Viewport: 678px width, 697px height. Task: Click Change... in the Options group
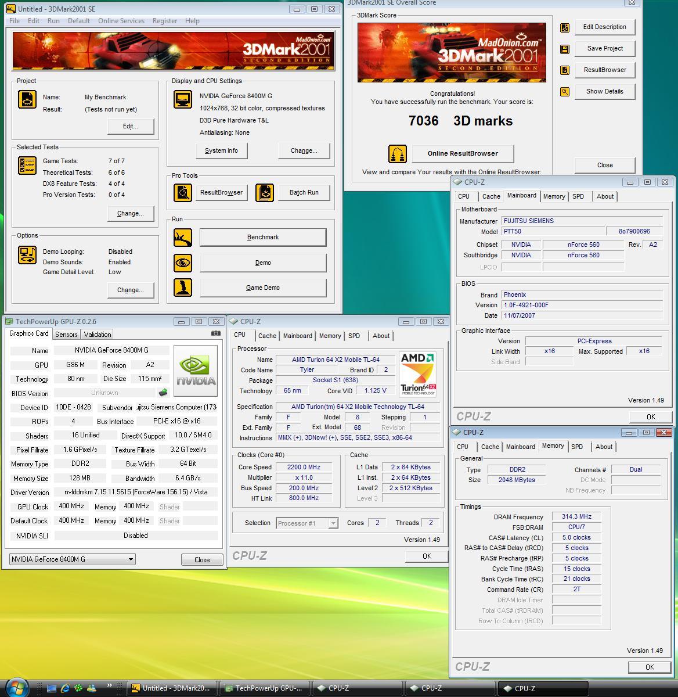[x=130, y=290]
